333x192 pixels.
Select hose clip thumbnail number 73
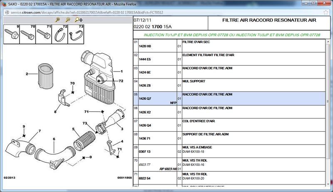point(76,34)
